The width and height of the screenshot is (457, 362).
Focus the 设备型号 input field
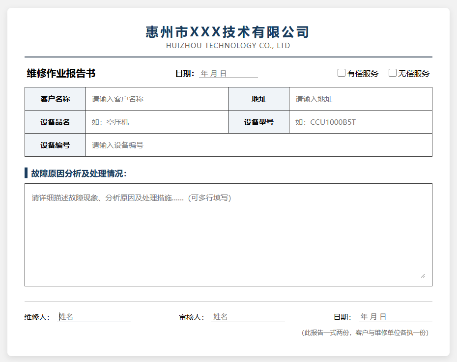tap(361, 122)
